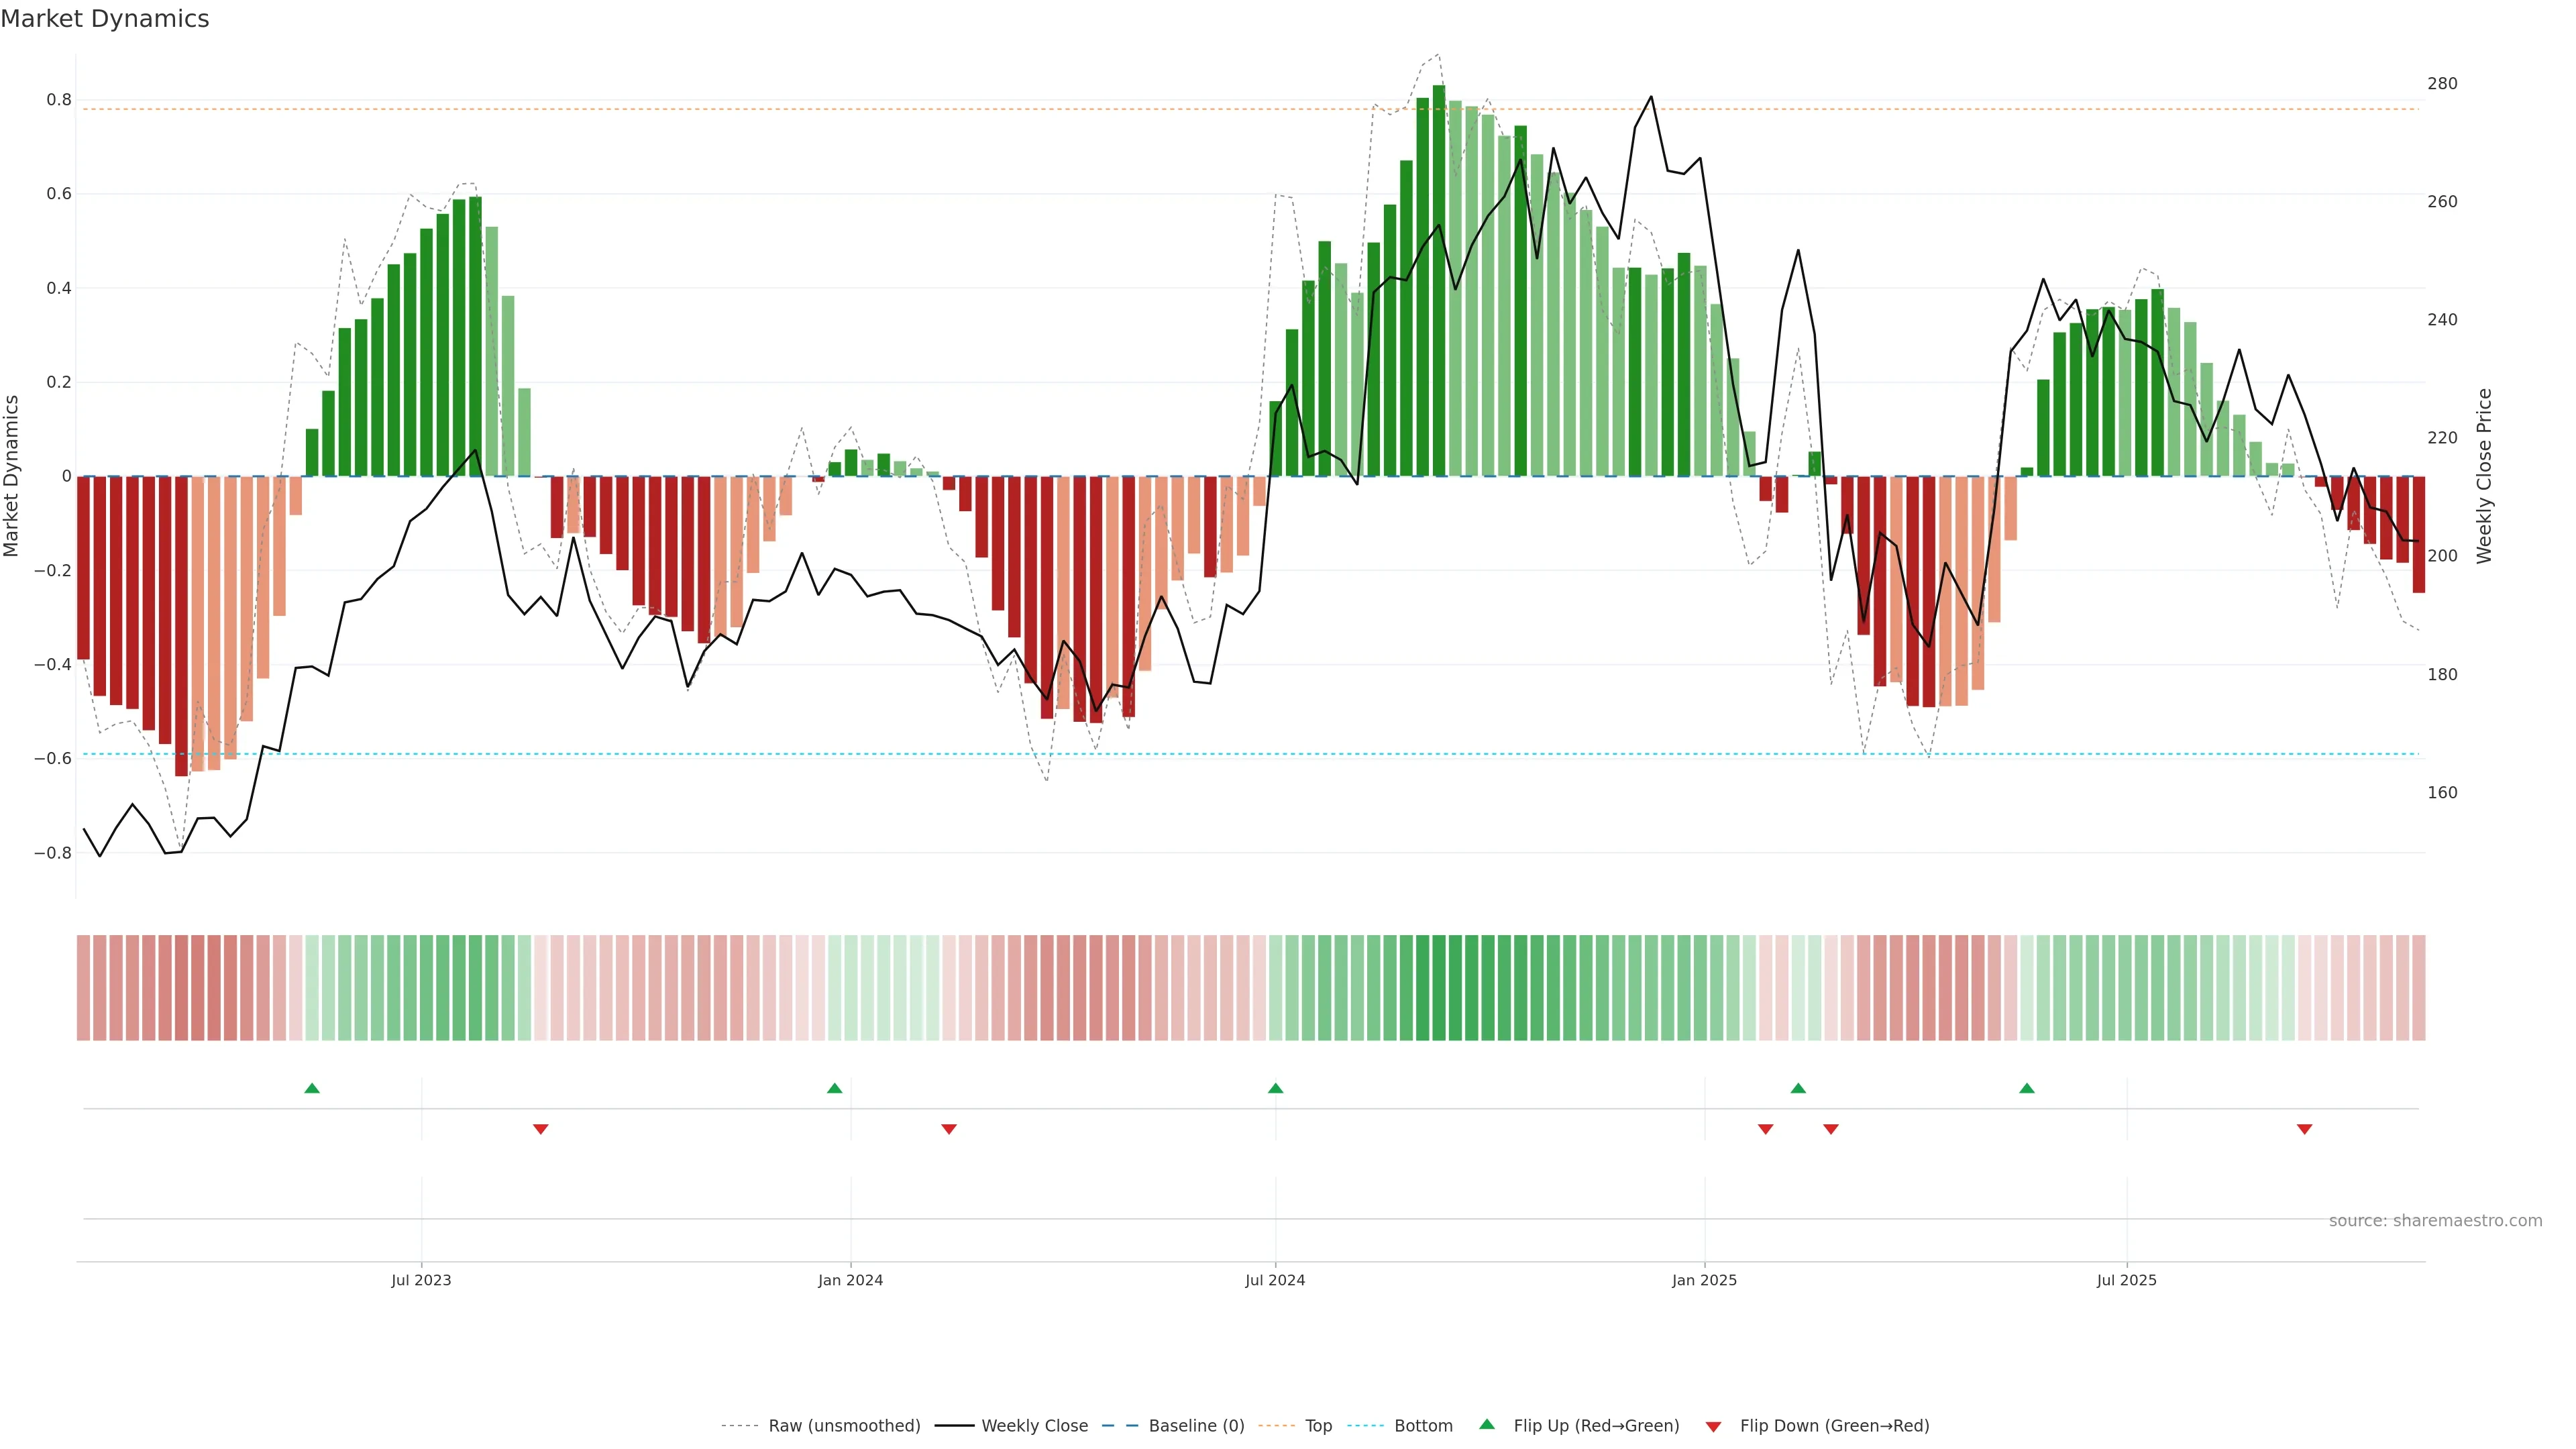The width and height of the screenshot is (2576, 1449).
Task: Click the Jul 2025 x-axis label
Action: tap(2126, 1280)
